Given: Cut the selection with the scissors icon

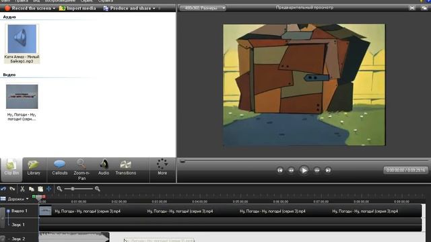Looking at the screenshot, I should 22,189.
